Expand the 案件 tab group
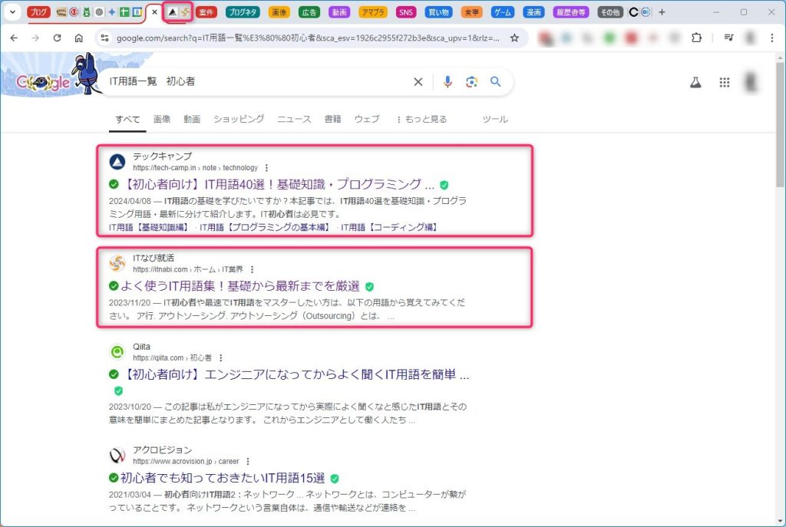Screen dimensions: 786x527 click(206, 12)
